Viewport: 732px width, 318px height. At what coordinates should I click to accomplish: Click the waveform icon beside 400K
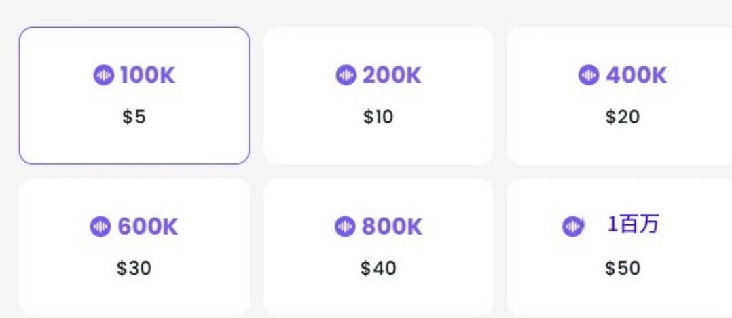coord(589,75)
